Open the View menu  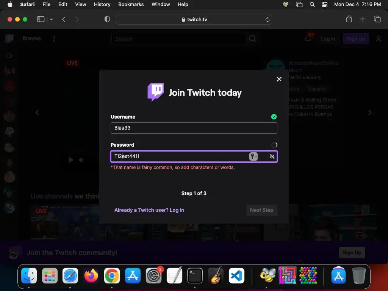point(80,4)
